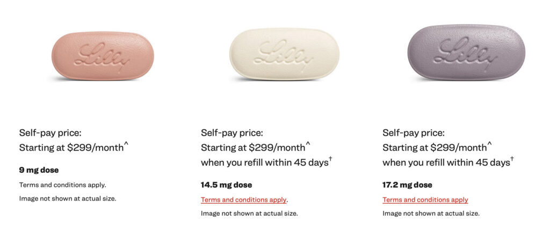Open Terms and conditions link under 17.2 mg dose
The width and height of the screenshot is (550, 236).
(425, 200)
